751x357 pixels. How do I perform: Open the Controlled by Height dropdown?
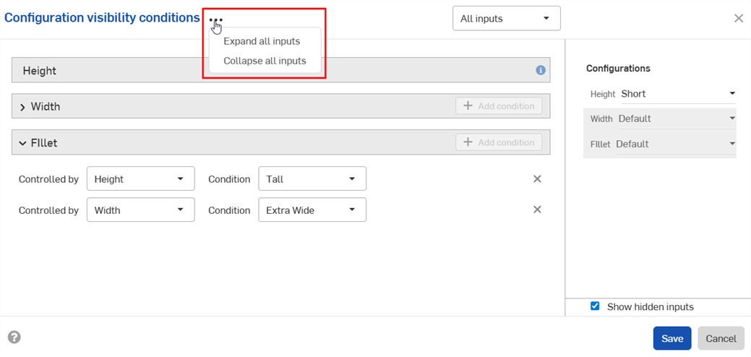(140, 179)
